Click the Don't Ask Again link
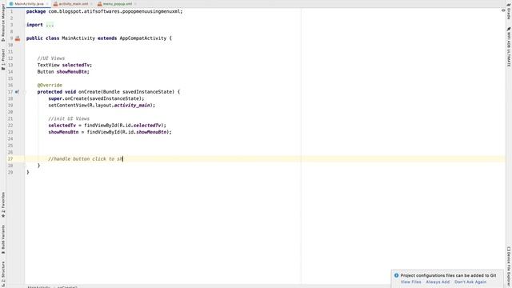The width and height of the screenshot is (512, 288). (x=470, y=282)
